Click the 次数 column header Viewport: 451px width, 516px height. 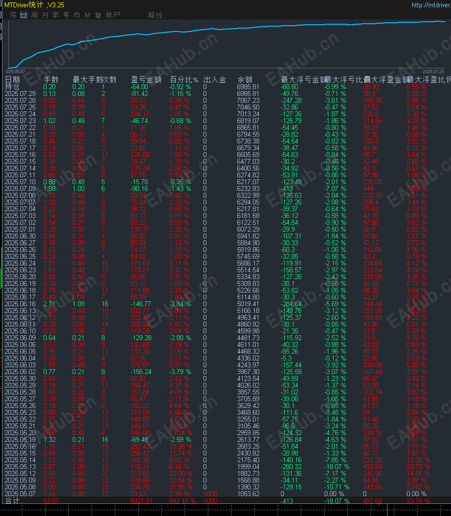(109, 79)
